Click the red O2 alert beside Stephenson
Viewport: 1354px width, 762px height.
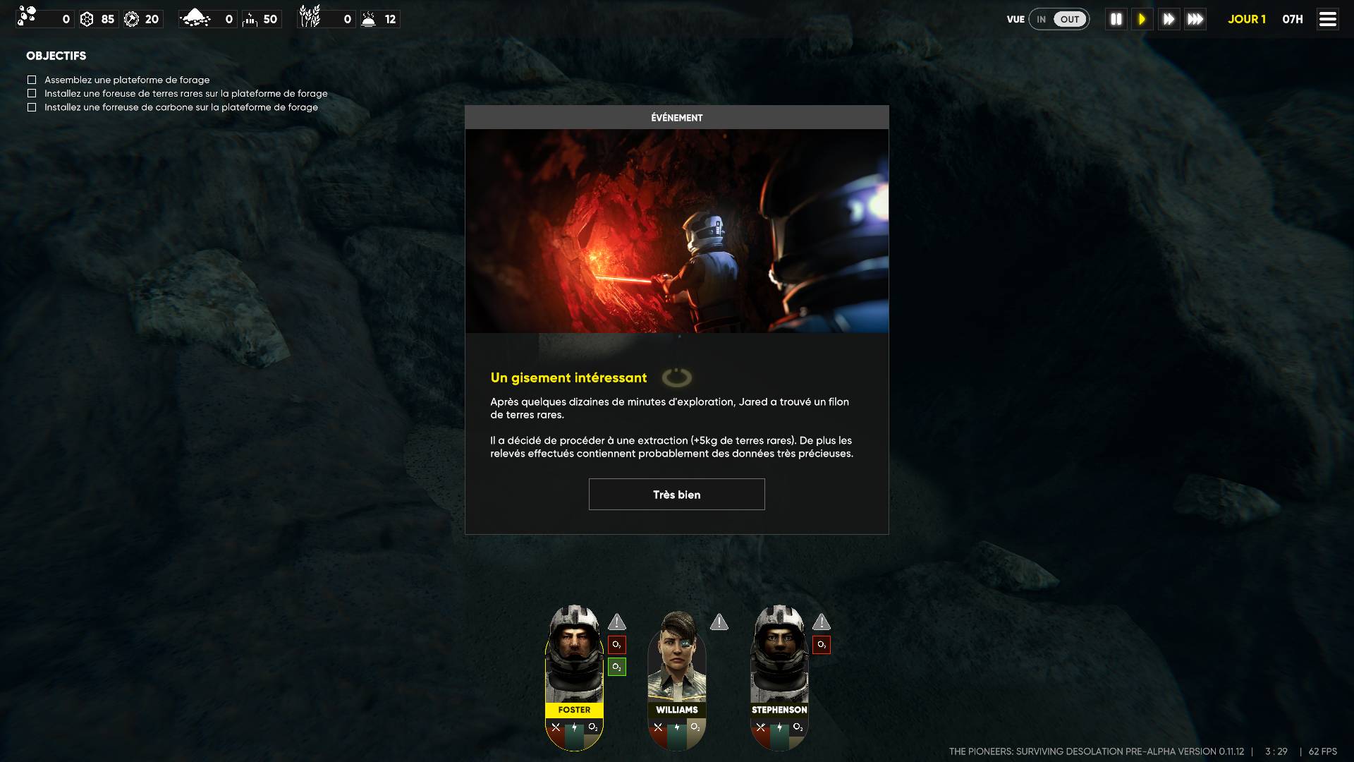pyautogui.click(x=821, y=644)
